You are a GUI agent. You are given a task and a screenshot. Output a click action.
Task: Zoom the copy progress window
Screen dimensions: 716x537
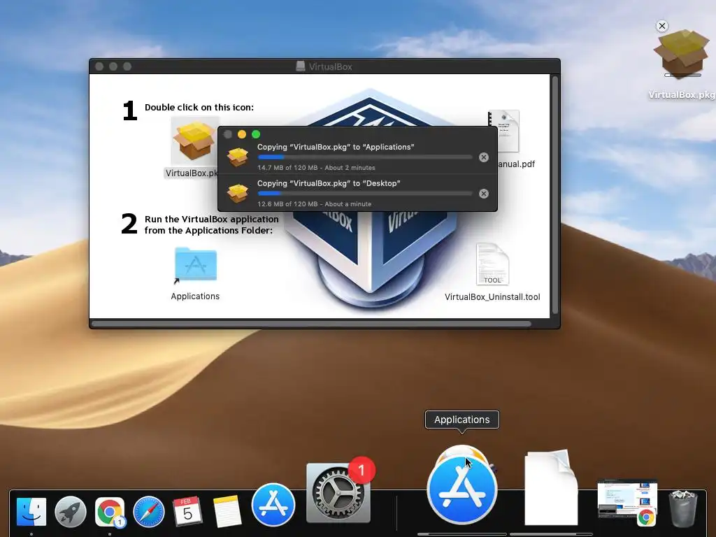tap(256, 134)
